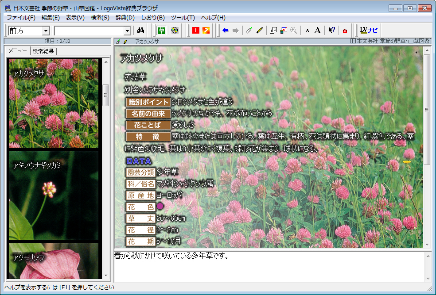
Task: Click the small letter A font-size icon
Action: (x=308, y=31)
